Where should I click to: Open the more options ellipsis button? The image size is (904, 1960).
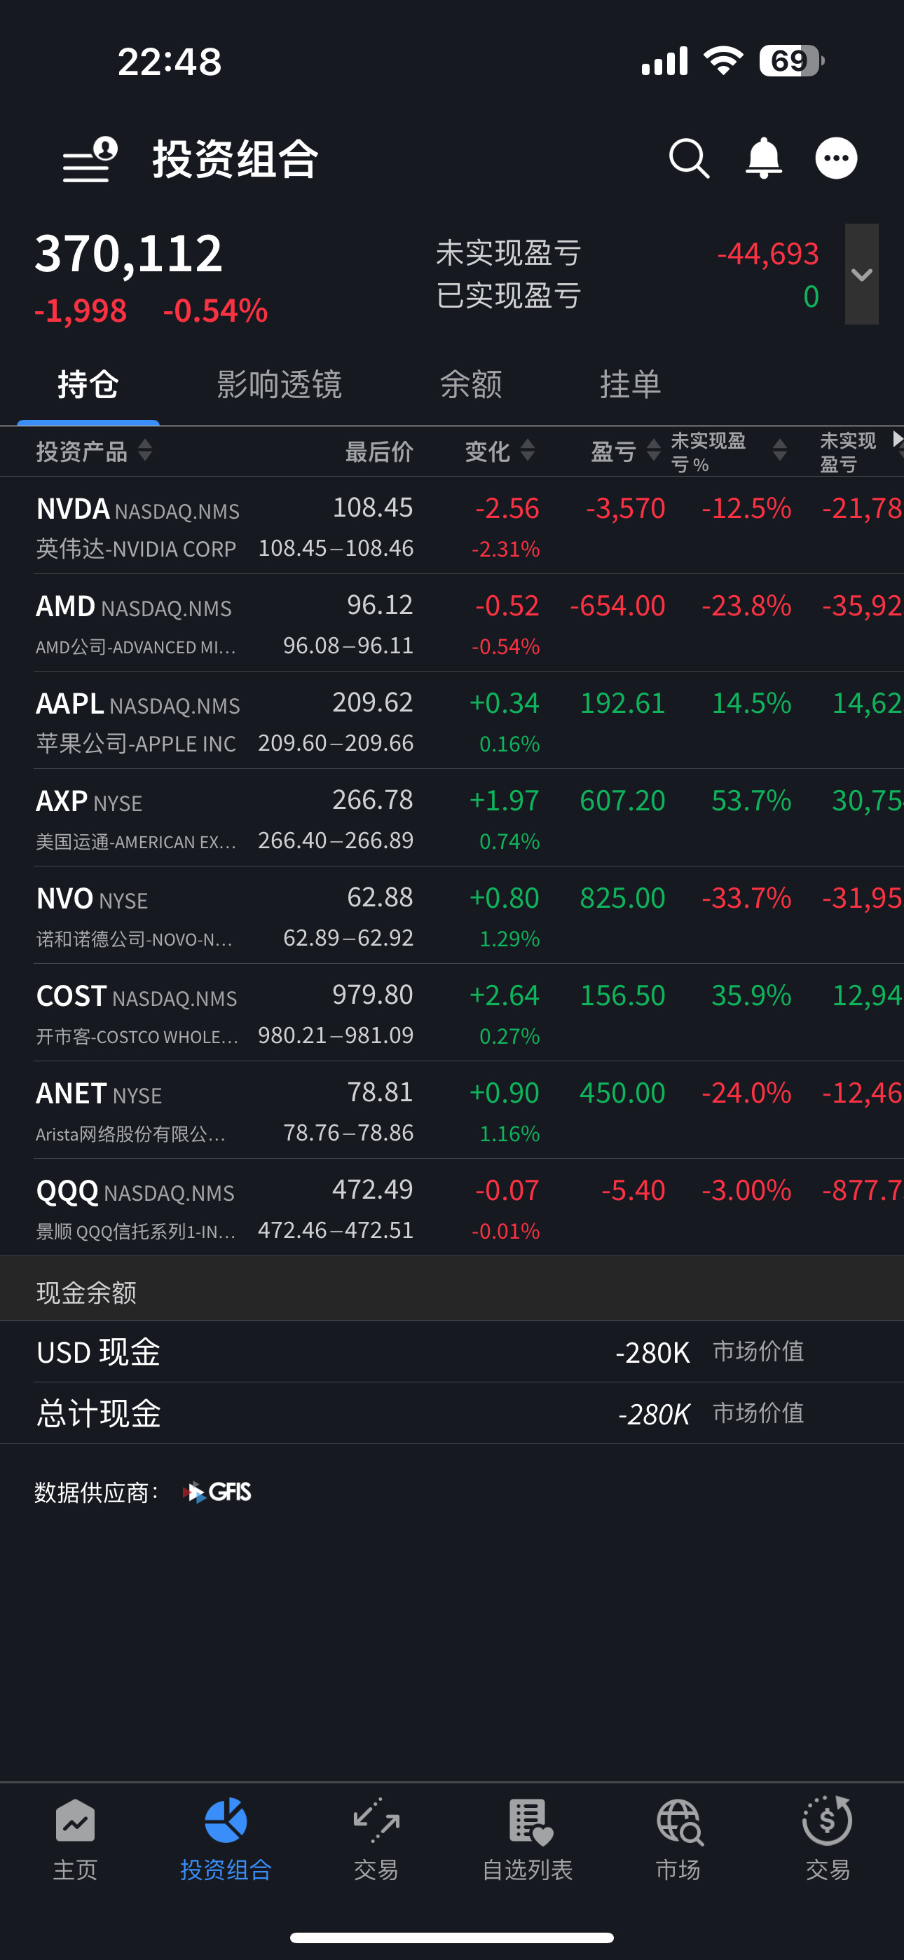point(836,159)
